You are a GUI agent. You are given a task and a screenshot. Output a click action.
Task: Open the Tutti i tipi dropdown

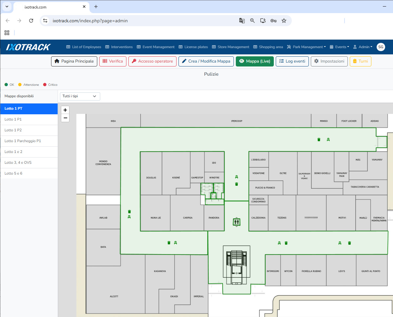coord(80,96)
